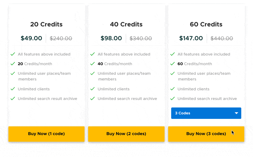This screenshot has height=157, width=253.
Task: Click the $147.00 discounted price
Action: coord(191,38)
